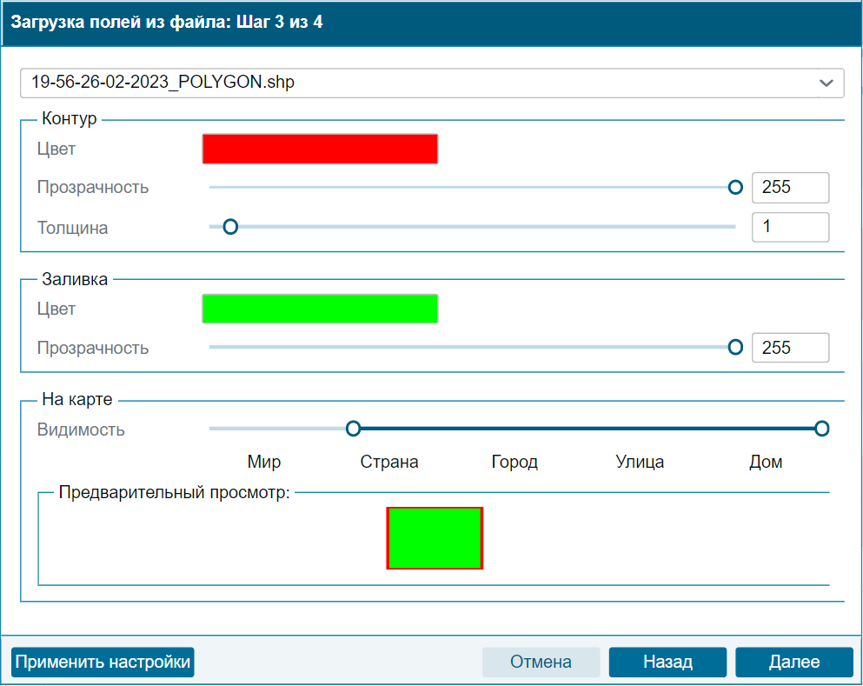The height and width of the screenshot is (686, 863).
Task: Go back with the Назад button
Action: 667,662
